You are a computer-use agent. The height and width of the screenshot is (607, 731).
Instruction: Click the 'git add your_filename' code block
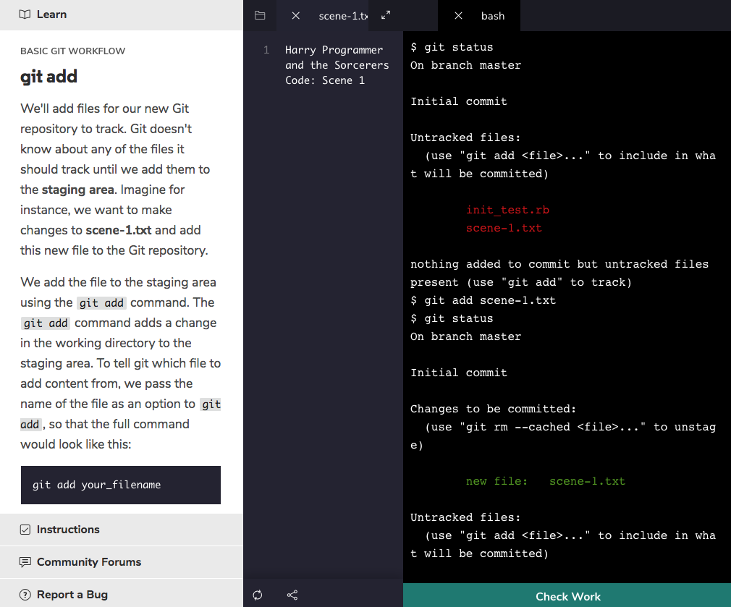pyautogui.click(x=121, y=485)
